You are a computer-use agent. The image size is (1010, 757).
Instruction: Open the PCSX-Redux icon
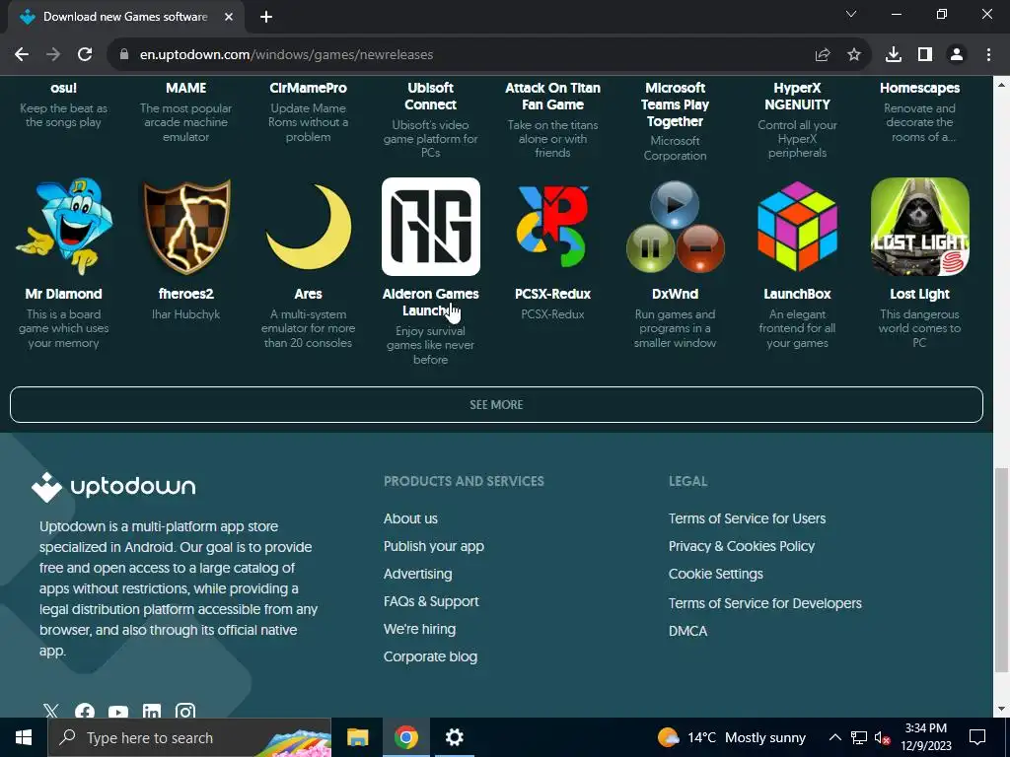552,227
